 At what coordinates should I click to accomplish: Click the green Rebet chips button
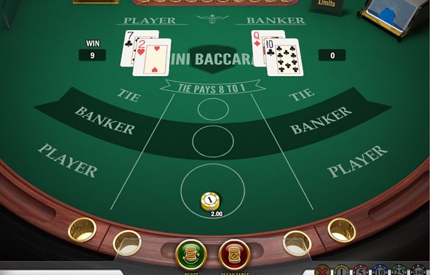click(191, 255)
